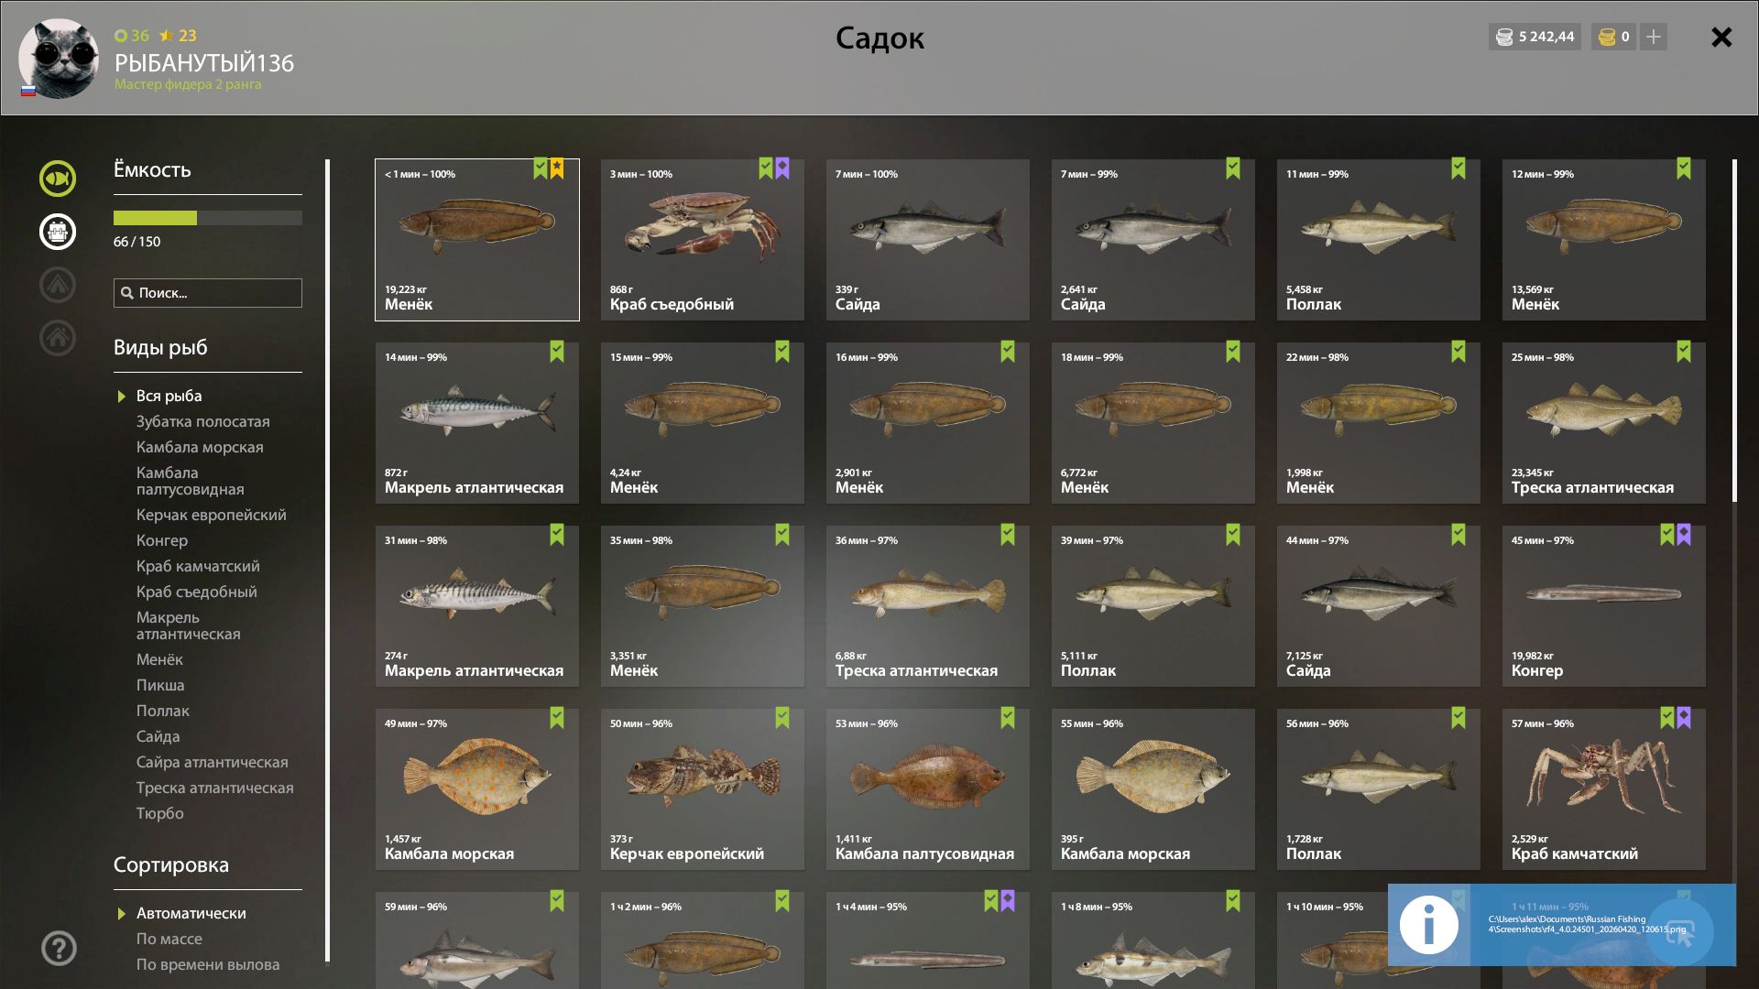Select sorting option По времени вылова

(x=207, y=964)
